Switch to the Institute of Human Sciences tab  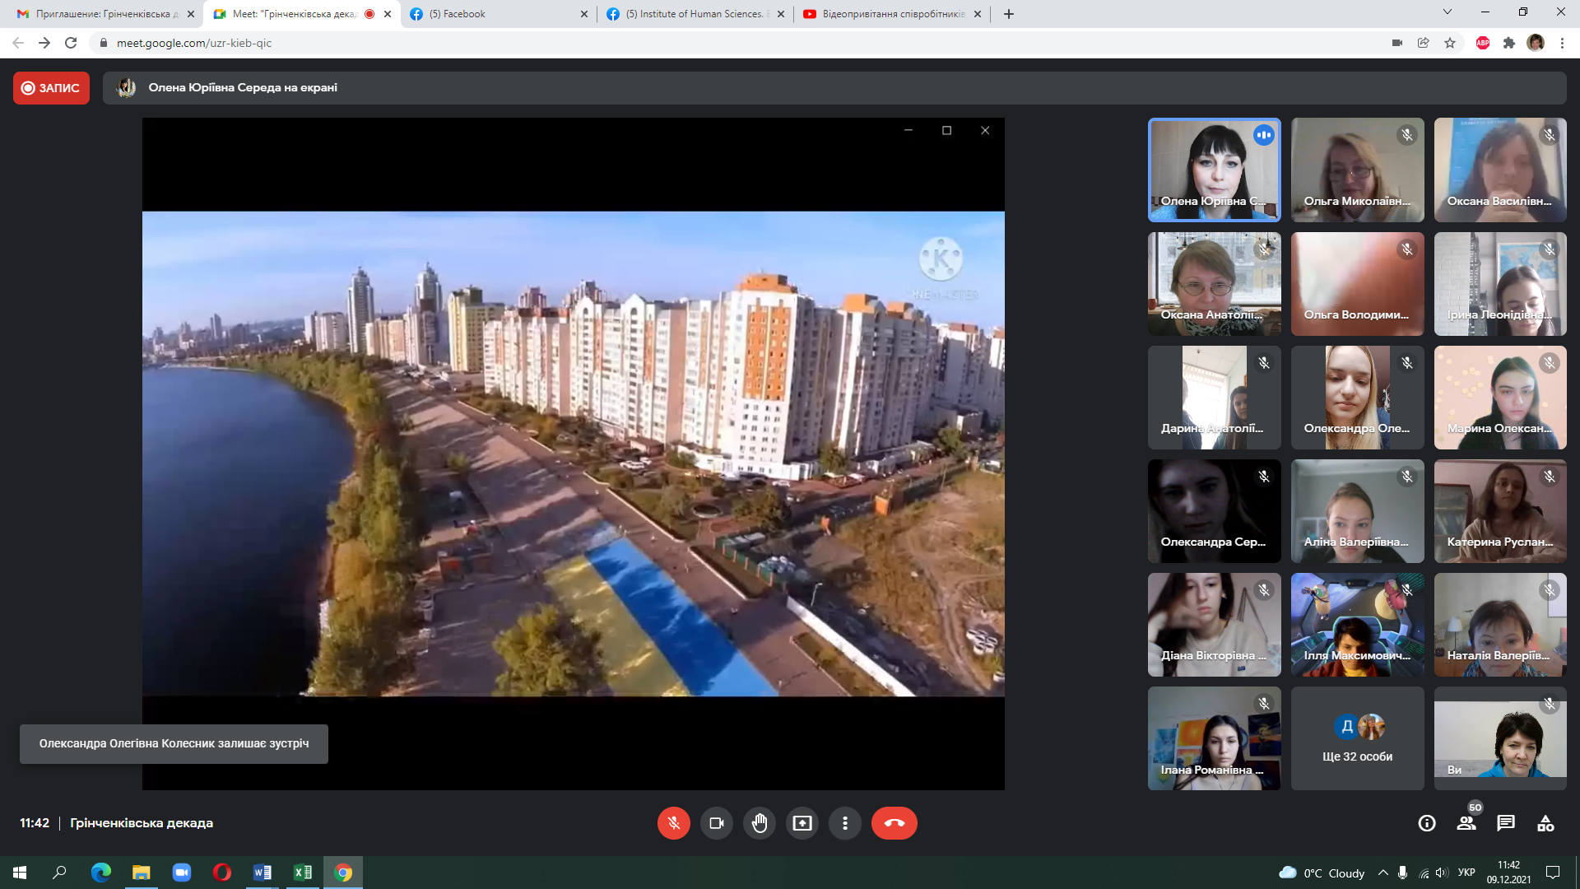(x=695, y=14)
